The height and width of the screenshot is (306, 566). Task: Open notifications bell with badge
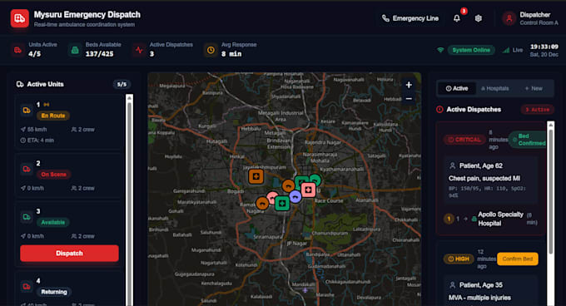pos(457,18)
